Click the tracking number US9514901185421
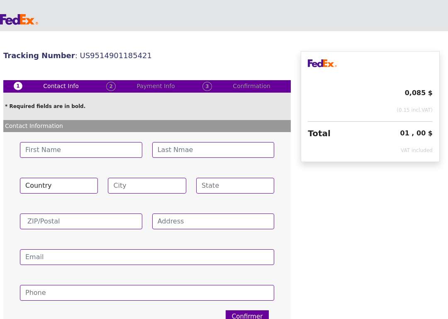Viewport: 448px width, 319px height. click(116, 56)
